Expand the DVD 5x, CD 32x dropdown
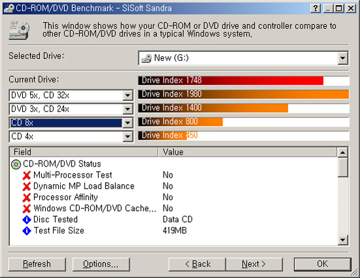The width and height of the screenshot is (360, 278). [128, 96]
